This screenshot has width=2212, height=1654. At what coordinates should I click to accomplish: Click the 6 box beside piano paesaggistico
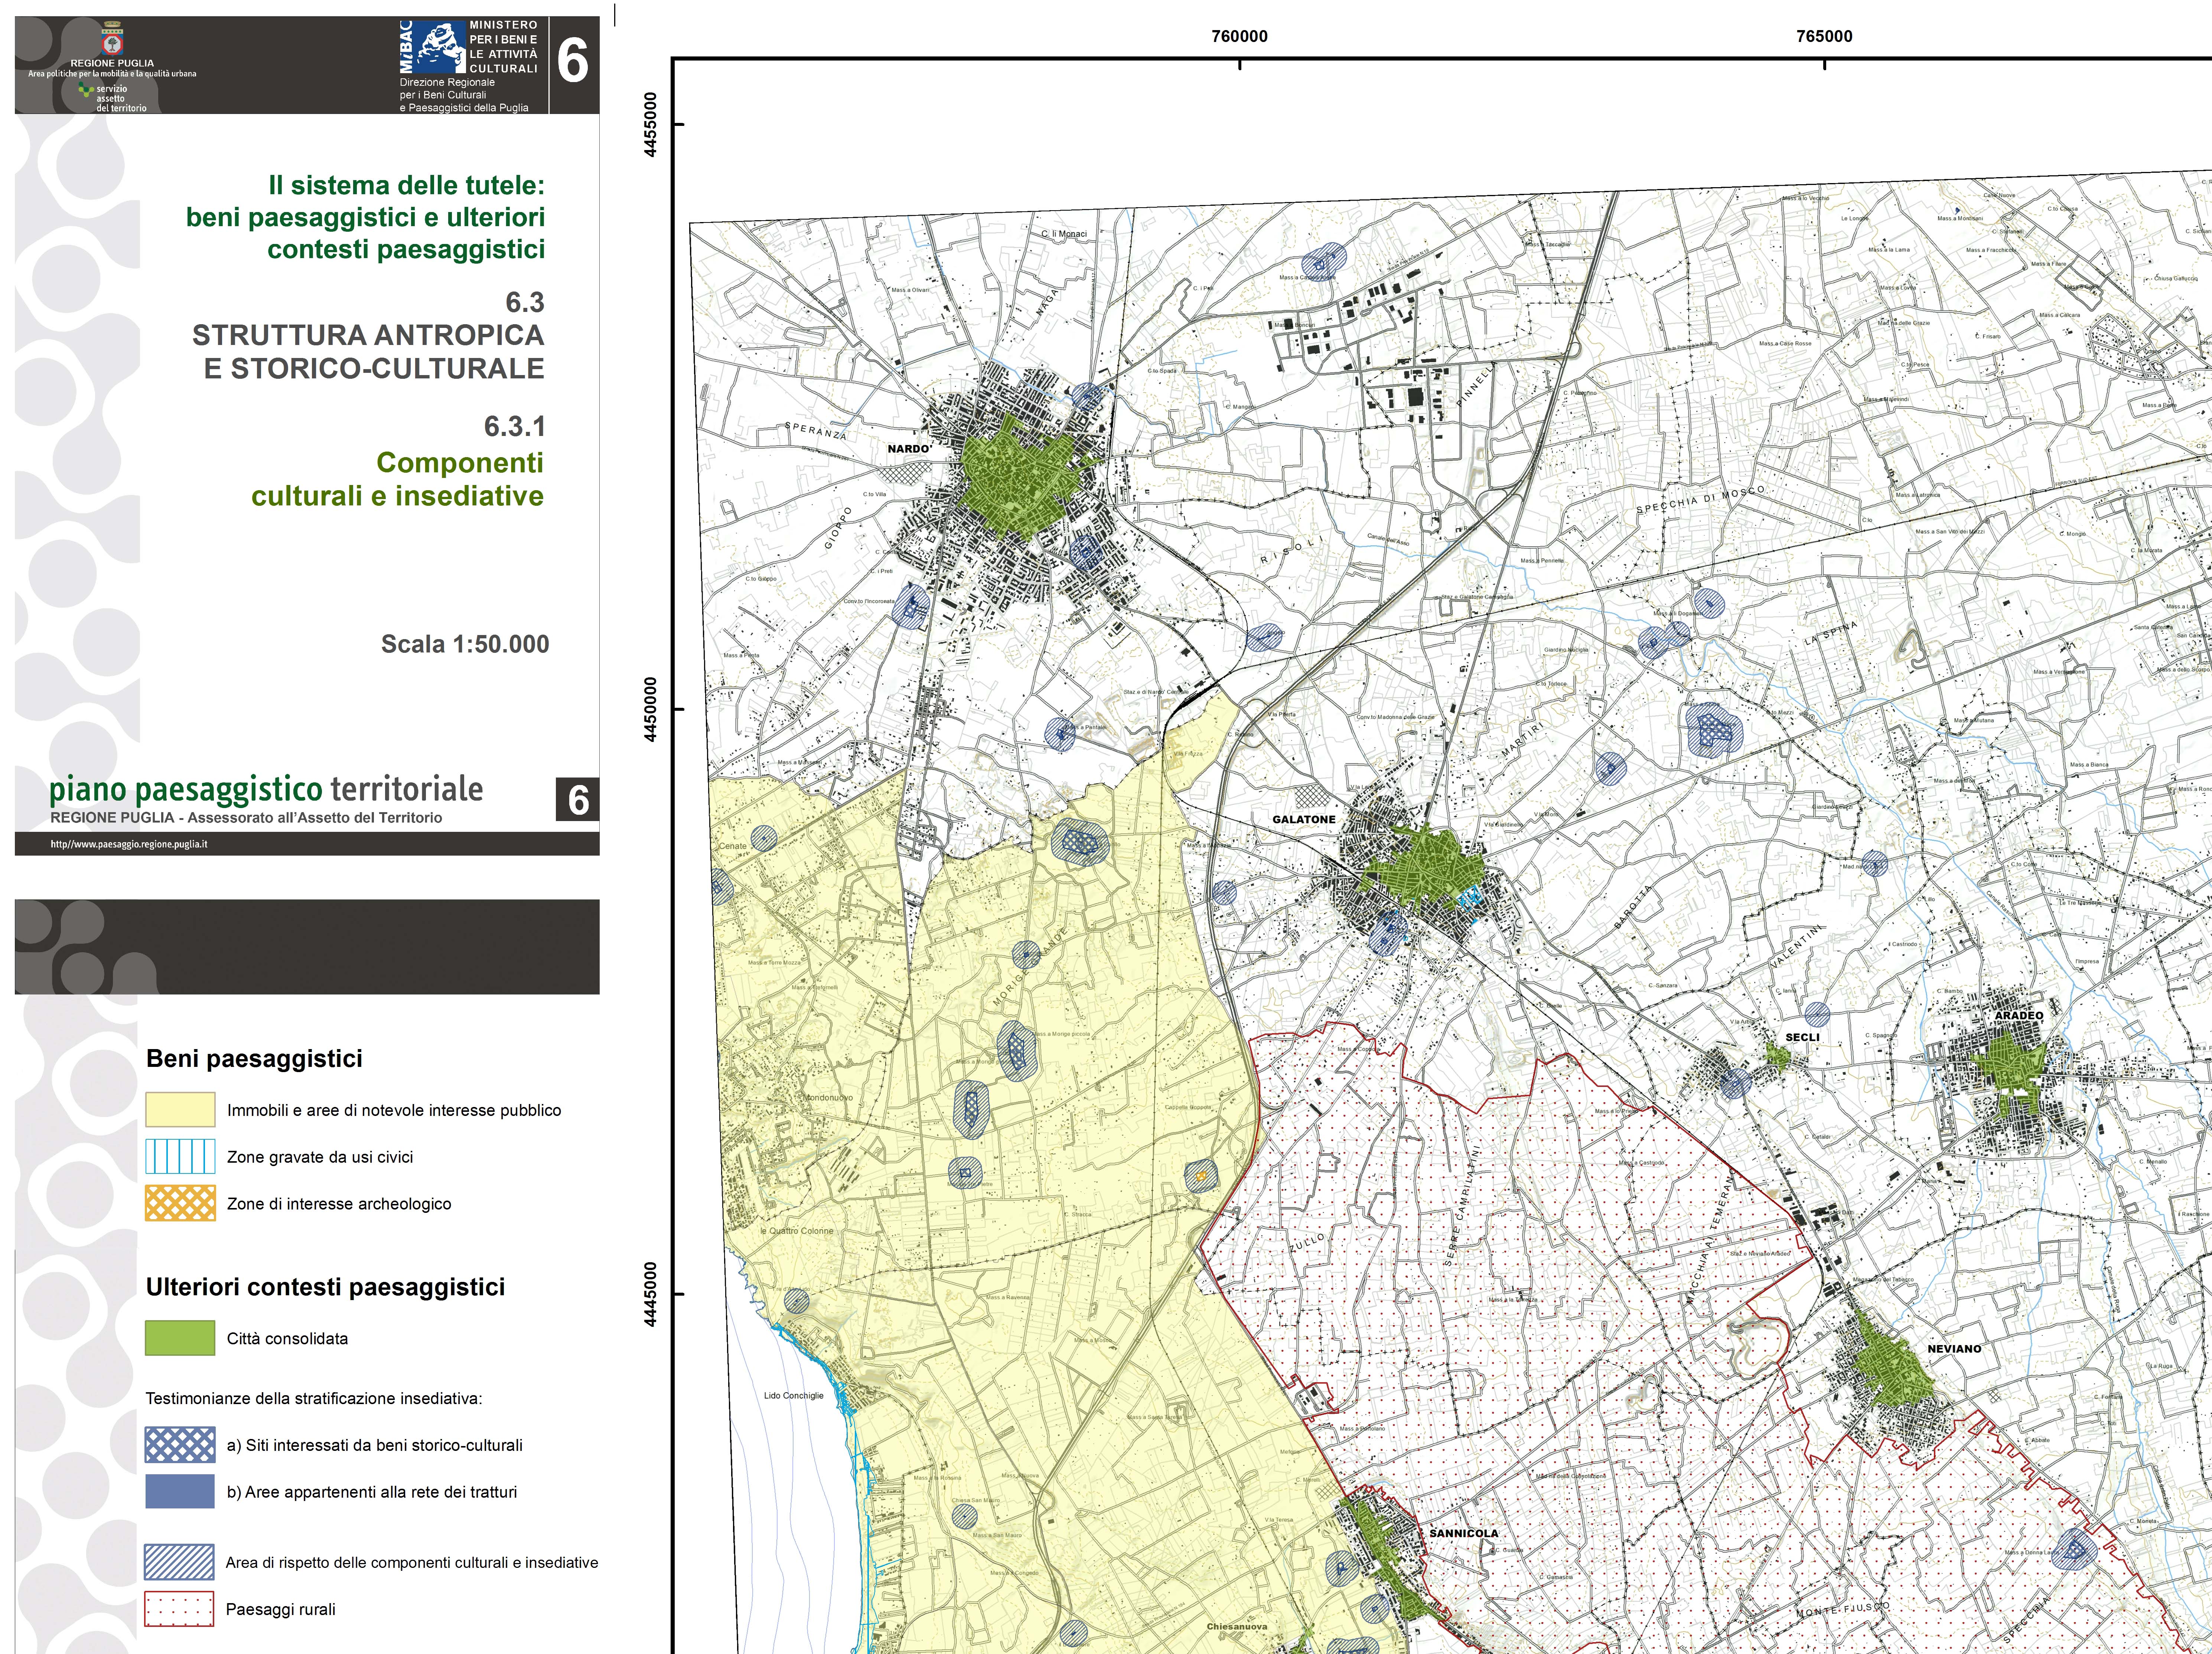[578, 800]
